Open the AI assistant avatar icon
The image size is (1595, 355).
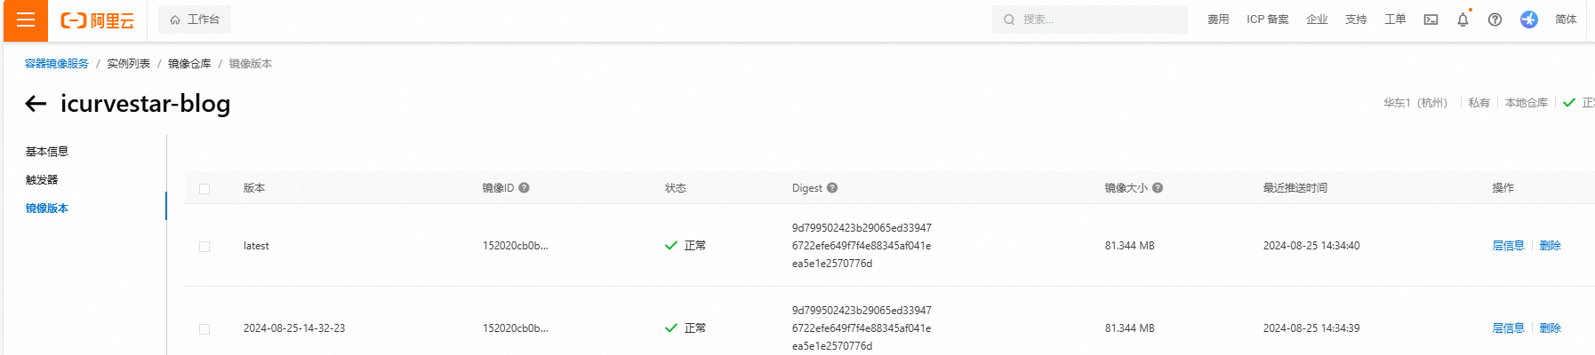pyautogui.click(x=1528, y=20)
